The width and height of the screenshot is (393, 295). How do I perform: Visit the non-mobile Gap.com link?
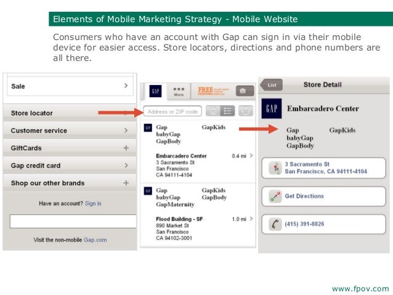(x=95, y=240)
